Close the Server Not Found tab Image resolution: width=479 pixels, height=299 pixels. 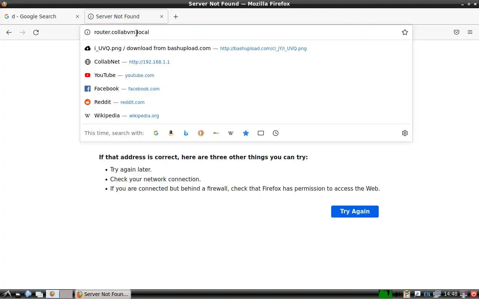click(x=162, y=16)
